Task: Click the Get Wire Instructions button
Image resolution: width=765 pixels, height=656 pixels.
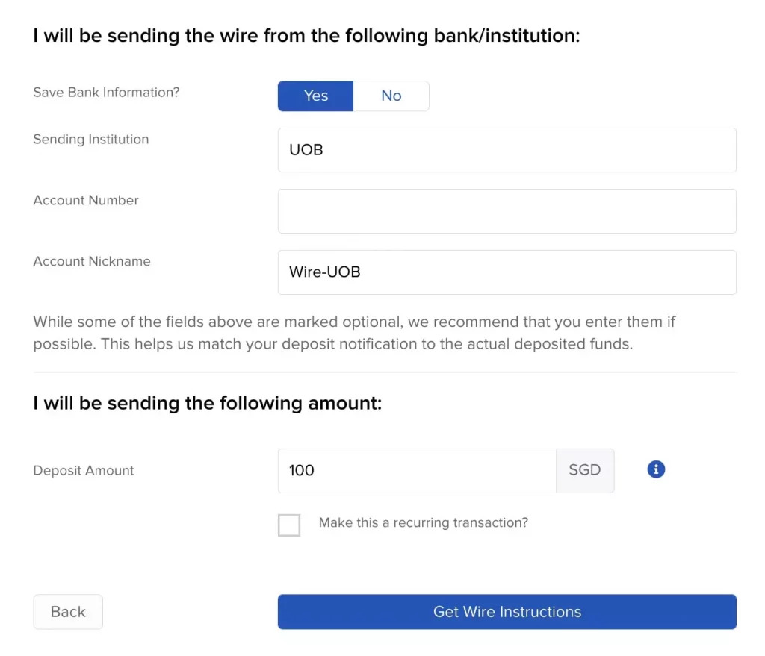Action: pyautogui.click(x=507, y=611)
